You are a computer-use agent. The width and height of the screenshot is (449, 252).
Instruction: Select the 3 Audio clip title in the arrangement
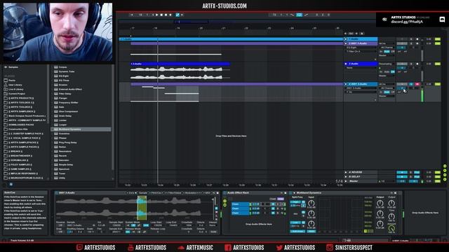pos(180,64)
